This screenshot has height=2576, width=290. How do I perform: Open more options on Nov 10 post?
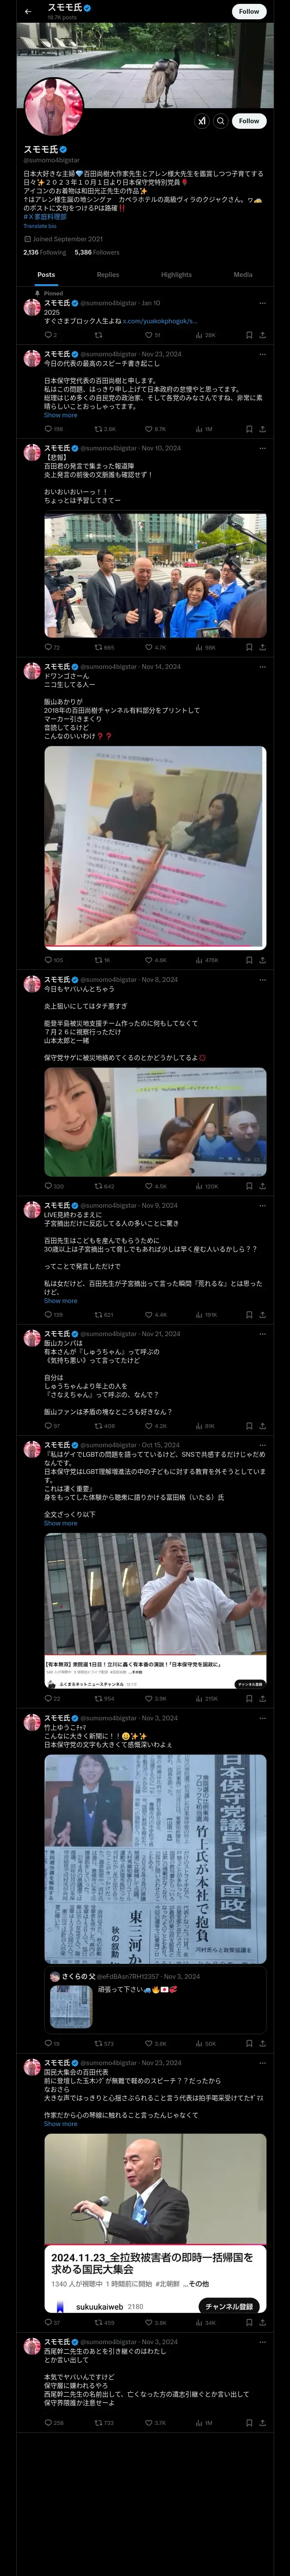pos(263,448)
